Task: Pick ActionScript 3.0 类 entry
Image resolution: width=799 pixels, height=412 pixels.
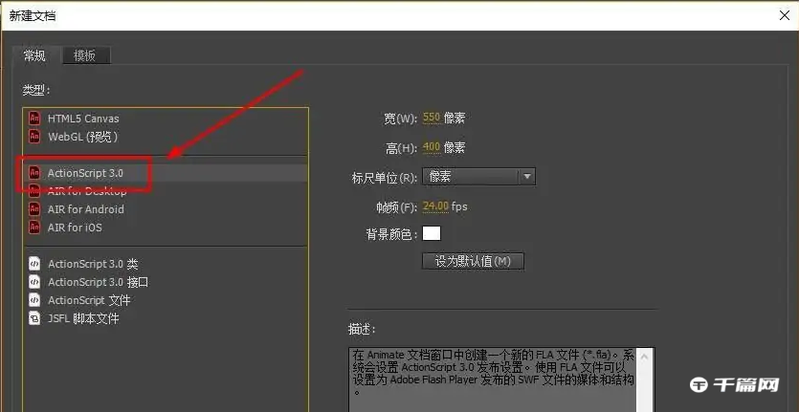Action: pyautogui.click(x=166, y=264)
